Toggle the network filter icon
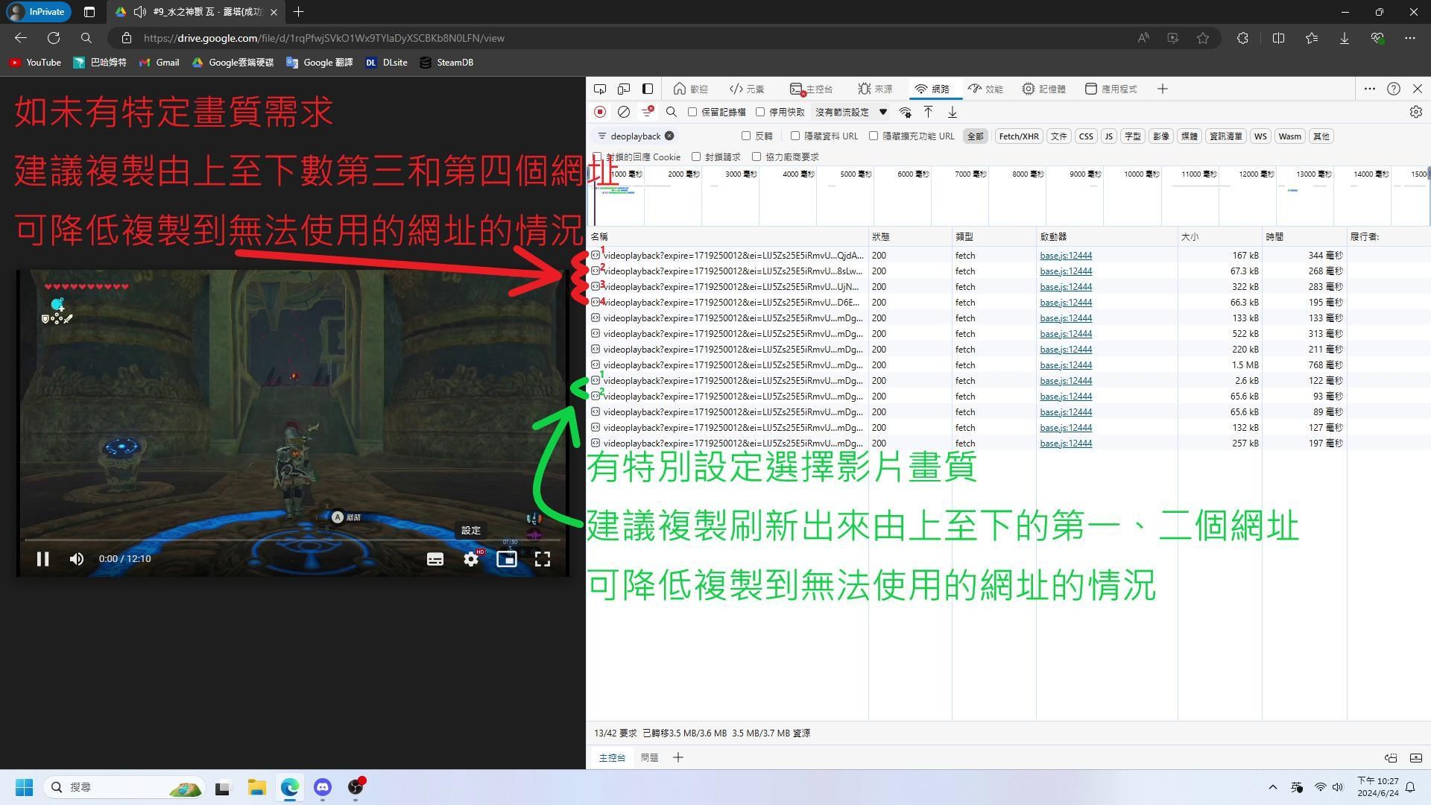The width and height of the screenshot is (1431, 805). click(648, 112)
